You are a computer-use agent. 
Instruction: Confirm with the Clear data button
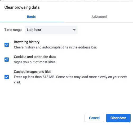(118, 118)
